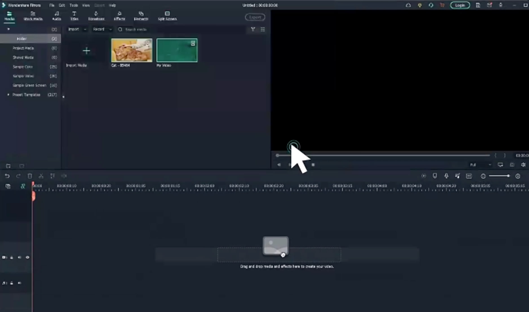The height and width of the screenshot is (312, 529).
Task: Click the render preview icon
Action: click(423, 176)
